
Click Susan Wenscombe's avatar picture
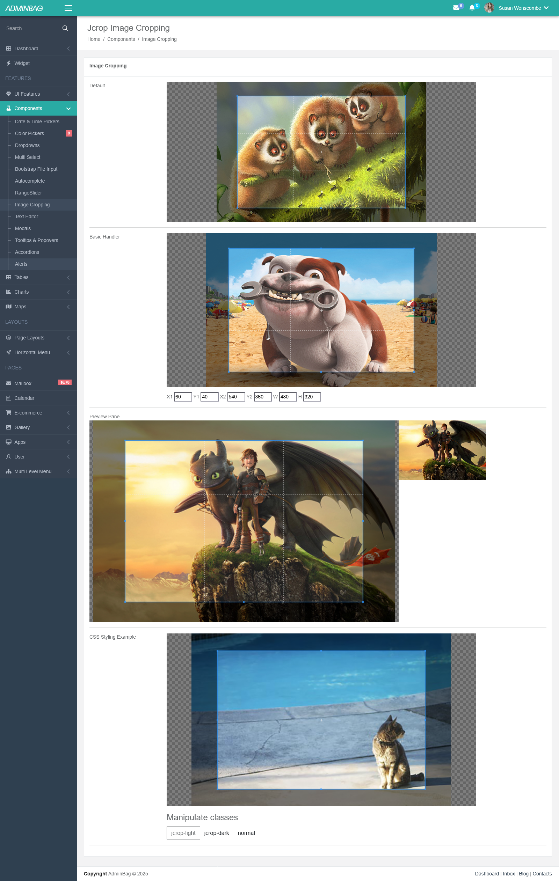489,8
